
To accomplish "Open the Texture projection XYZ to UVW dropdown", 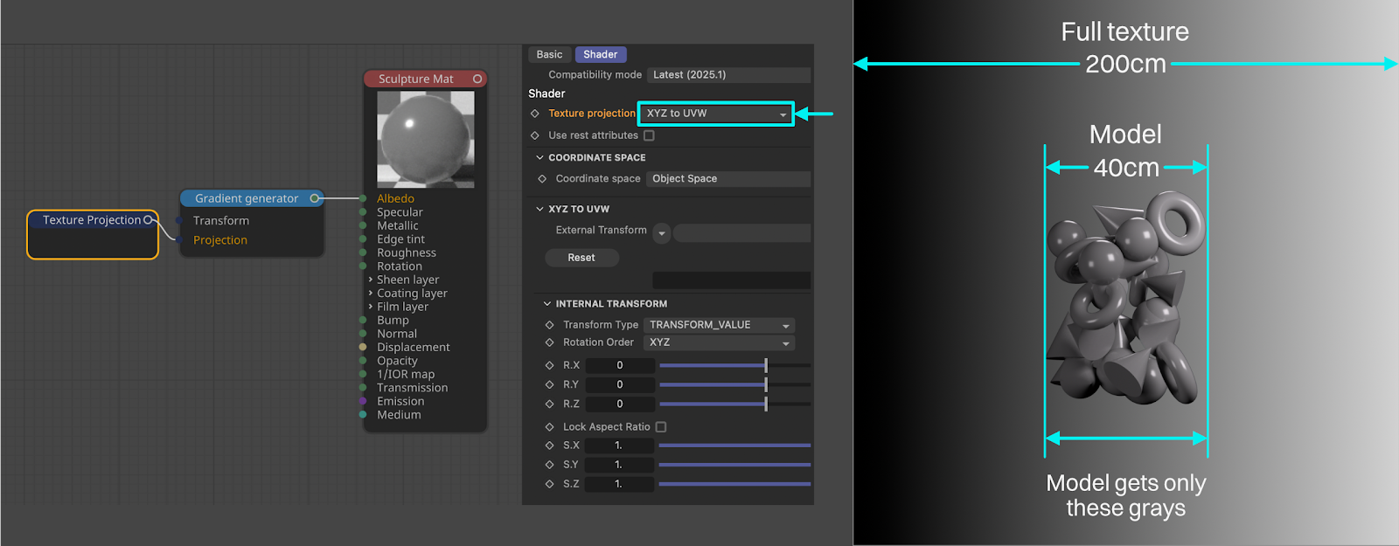I will coord(715,114).
